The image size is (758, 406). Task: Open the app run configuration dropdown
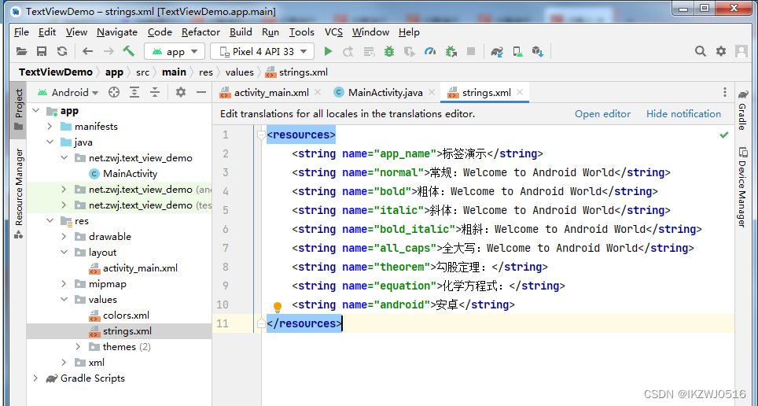(175, 51)
